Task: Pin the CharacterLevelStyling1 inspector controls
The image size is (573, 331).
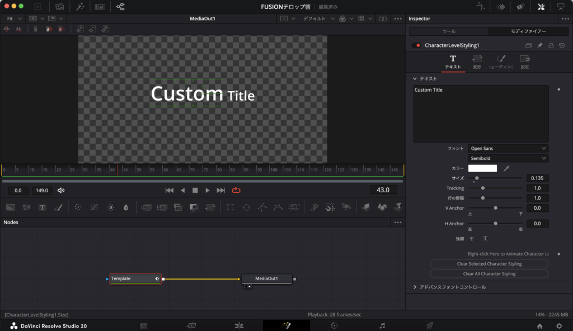Action: [x=540, y=45]
